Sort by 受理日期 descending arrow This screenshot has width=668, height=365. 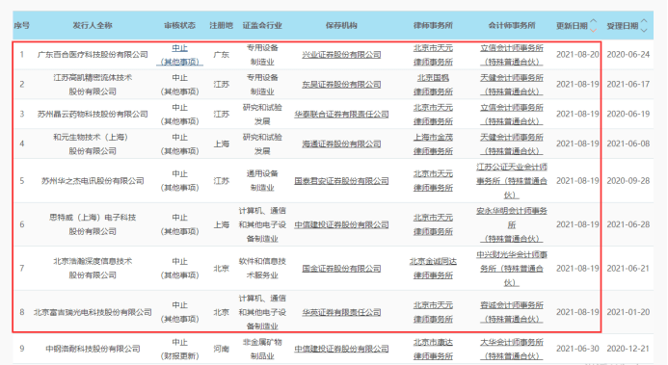[x=644, y=31]
